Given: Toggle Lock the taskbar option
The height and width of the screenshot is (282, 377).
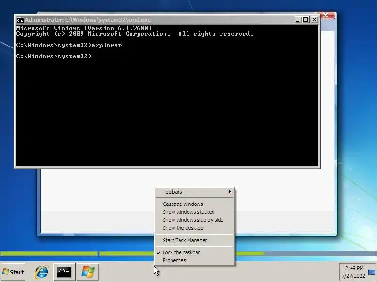Looking at the screenshot, I should 195,252.
